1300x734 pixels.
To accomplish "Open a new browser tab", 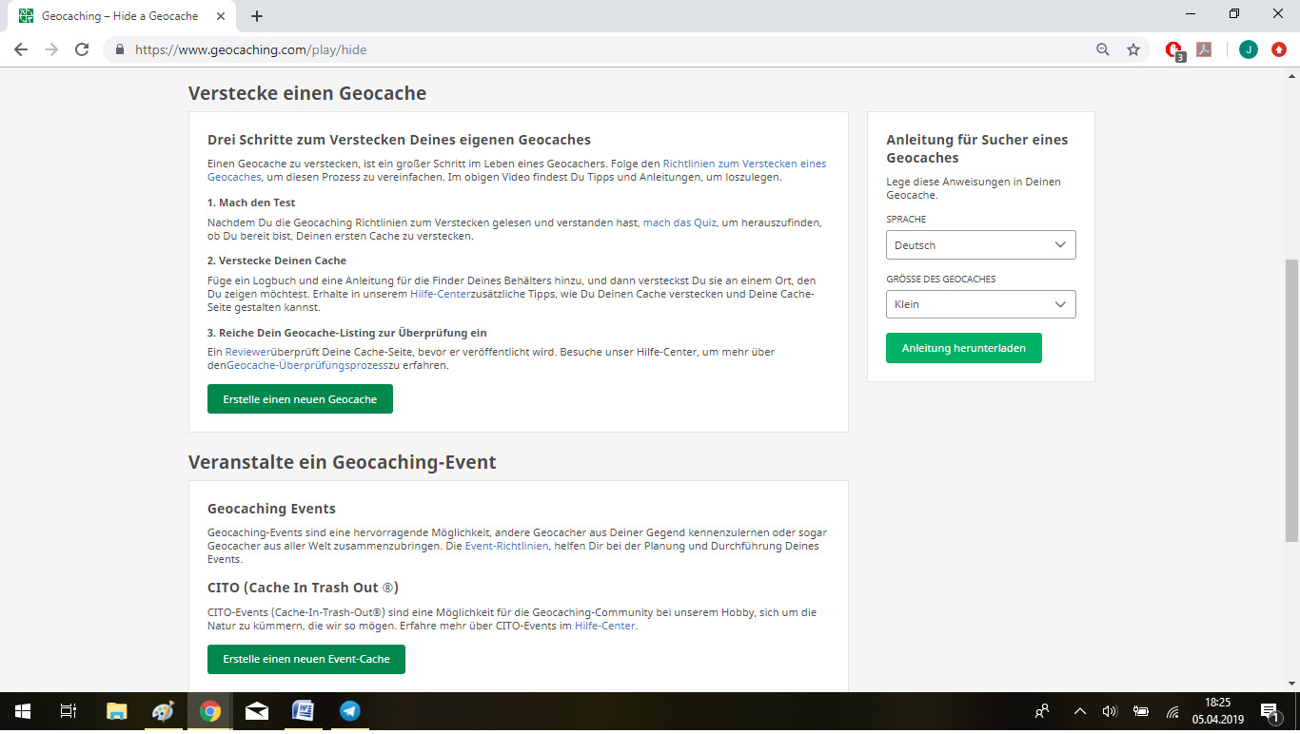I will click(x=257, y=16).
